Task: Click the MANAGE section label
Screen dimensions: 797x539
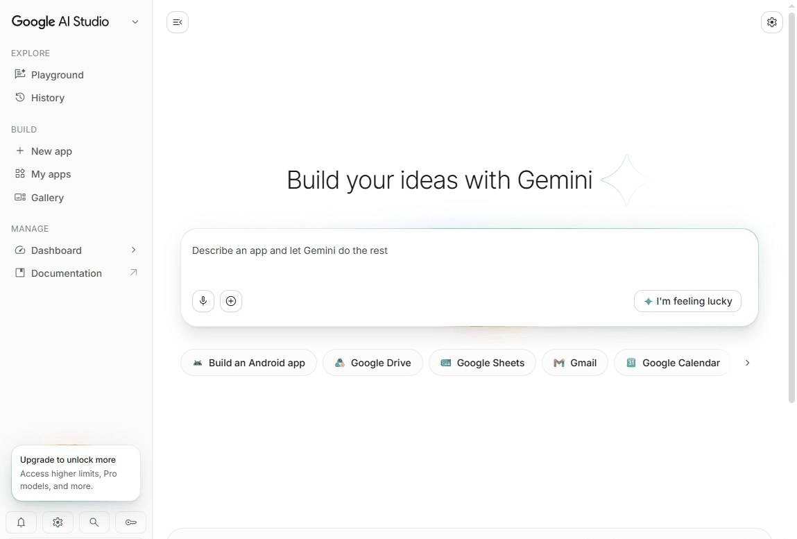Action: pos(30,228)
